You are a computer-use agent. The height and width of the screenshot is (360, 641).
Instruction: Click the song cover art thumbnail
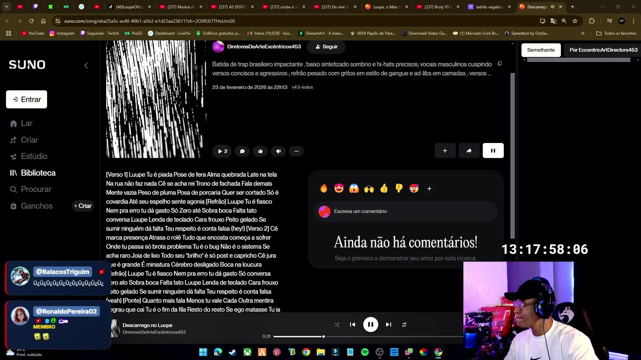tap(115, 328)
